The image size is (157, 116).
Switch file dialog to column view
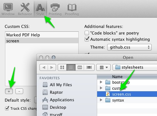(80, 67)
